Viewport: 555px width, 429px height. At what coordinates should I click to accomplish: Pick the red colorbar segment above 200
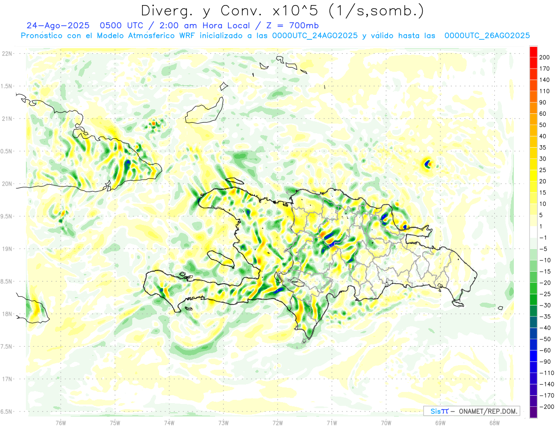(533, 52)
